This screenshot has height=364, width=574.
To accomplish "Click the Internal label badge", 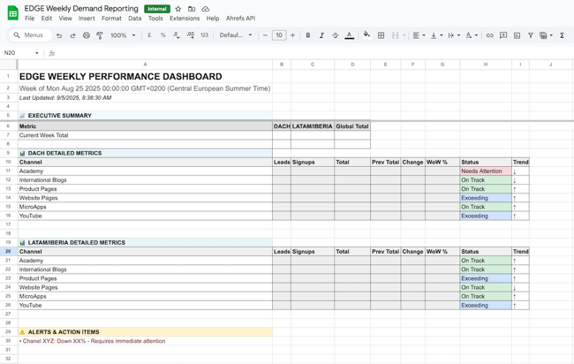I will click(x=157, y=9).
